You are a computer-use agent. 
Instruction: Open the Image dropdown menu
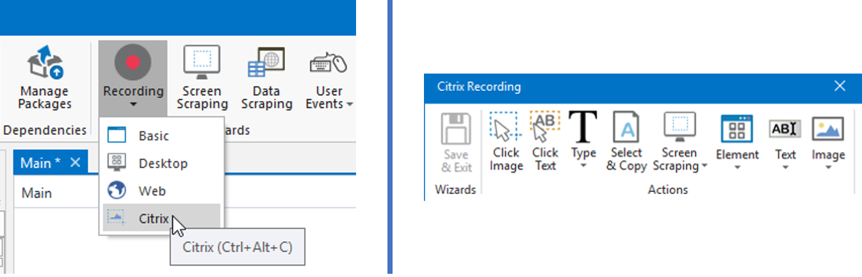pos(828,167)
